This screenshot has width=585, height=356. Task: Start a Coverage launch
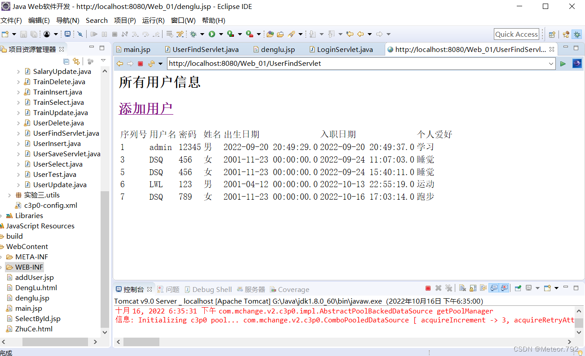click(x=231, y=34)
